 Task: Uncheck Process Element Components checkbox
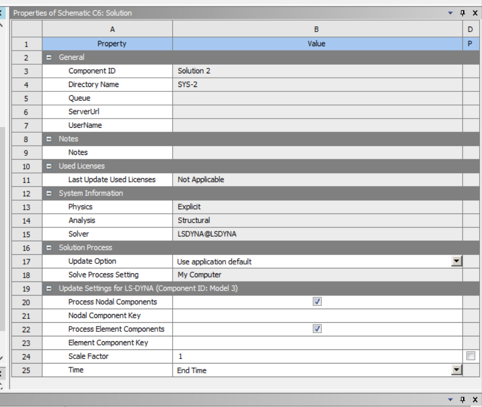[317, 329]
